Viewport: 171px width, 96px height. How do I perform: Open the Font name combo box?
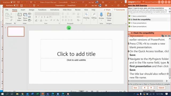(x=44, y=14)
